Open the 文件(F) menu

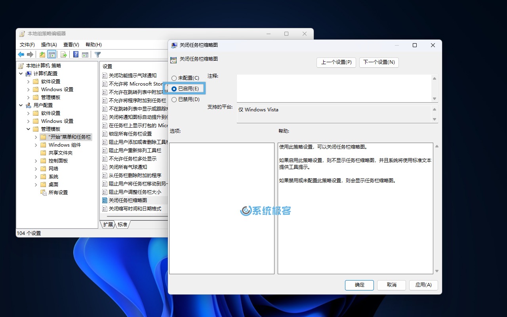pos(27,45)
